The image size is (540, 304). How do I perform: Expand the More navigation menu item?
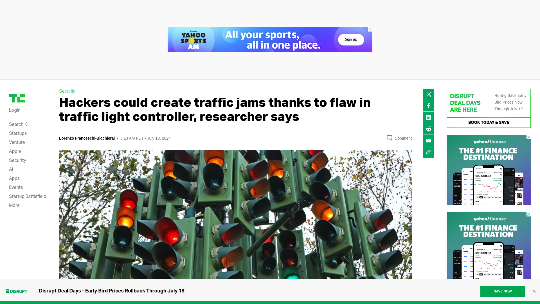click(x=14, y=205)
